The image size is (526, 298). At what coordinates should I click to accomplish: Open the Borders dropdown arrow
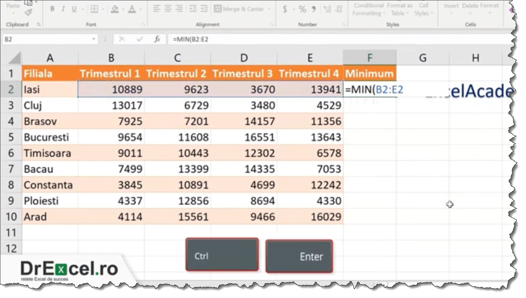coord(103,8)
